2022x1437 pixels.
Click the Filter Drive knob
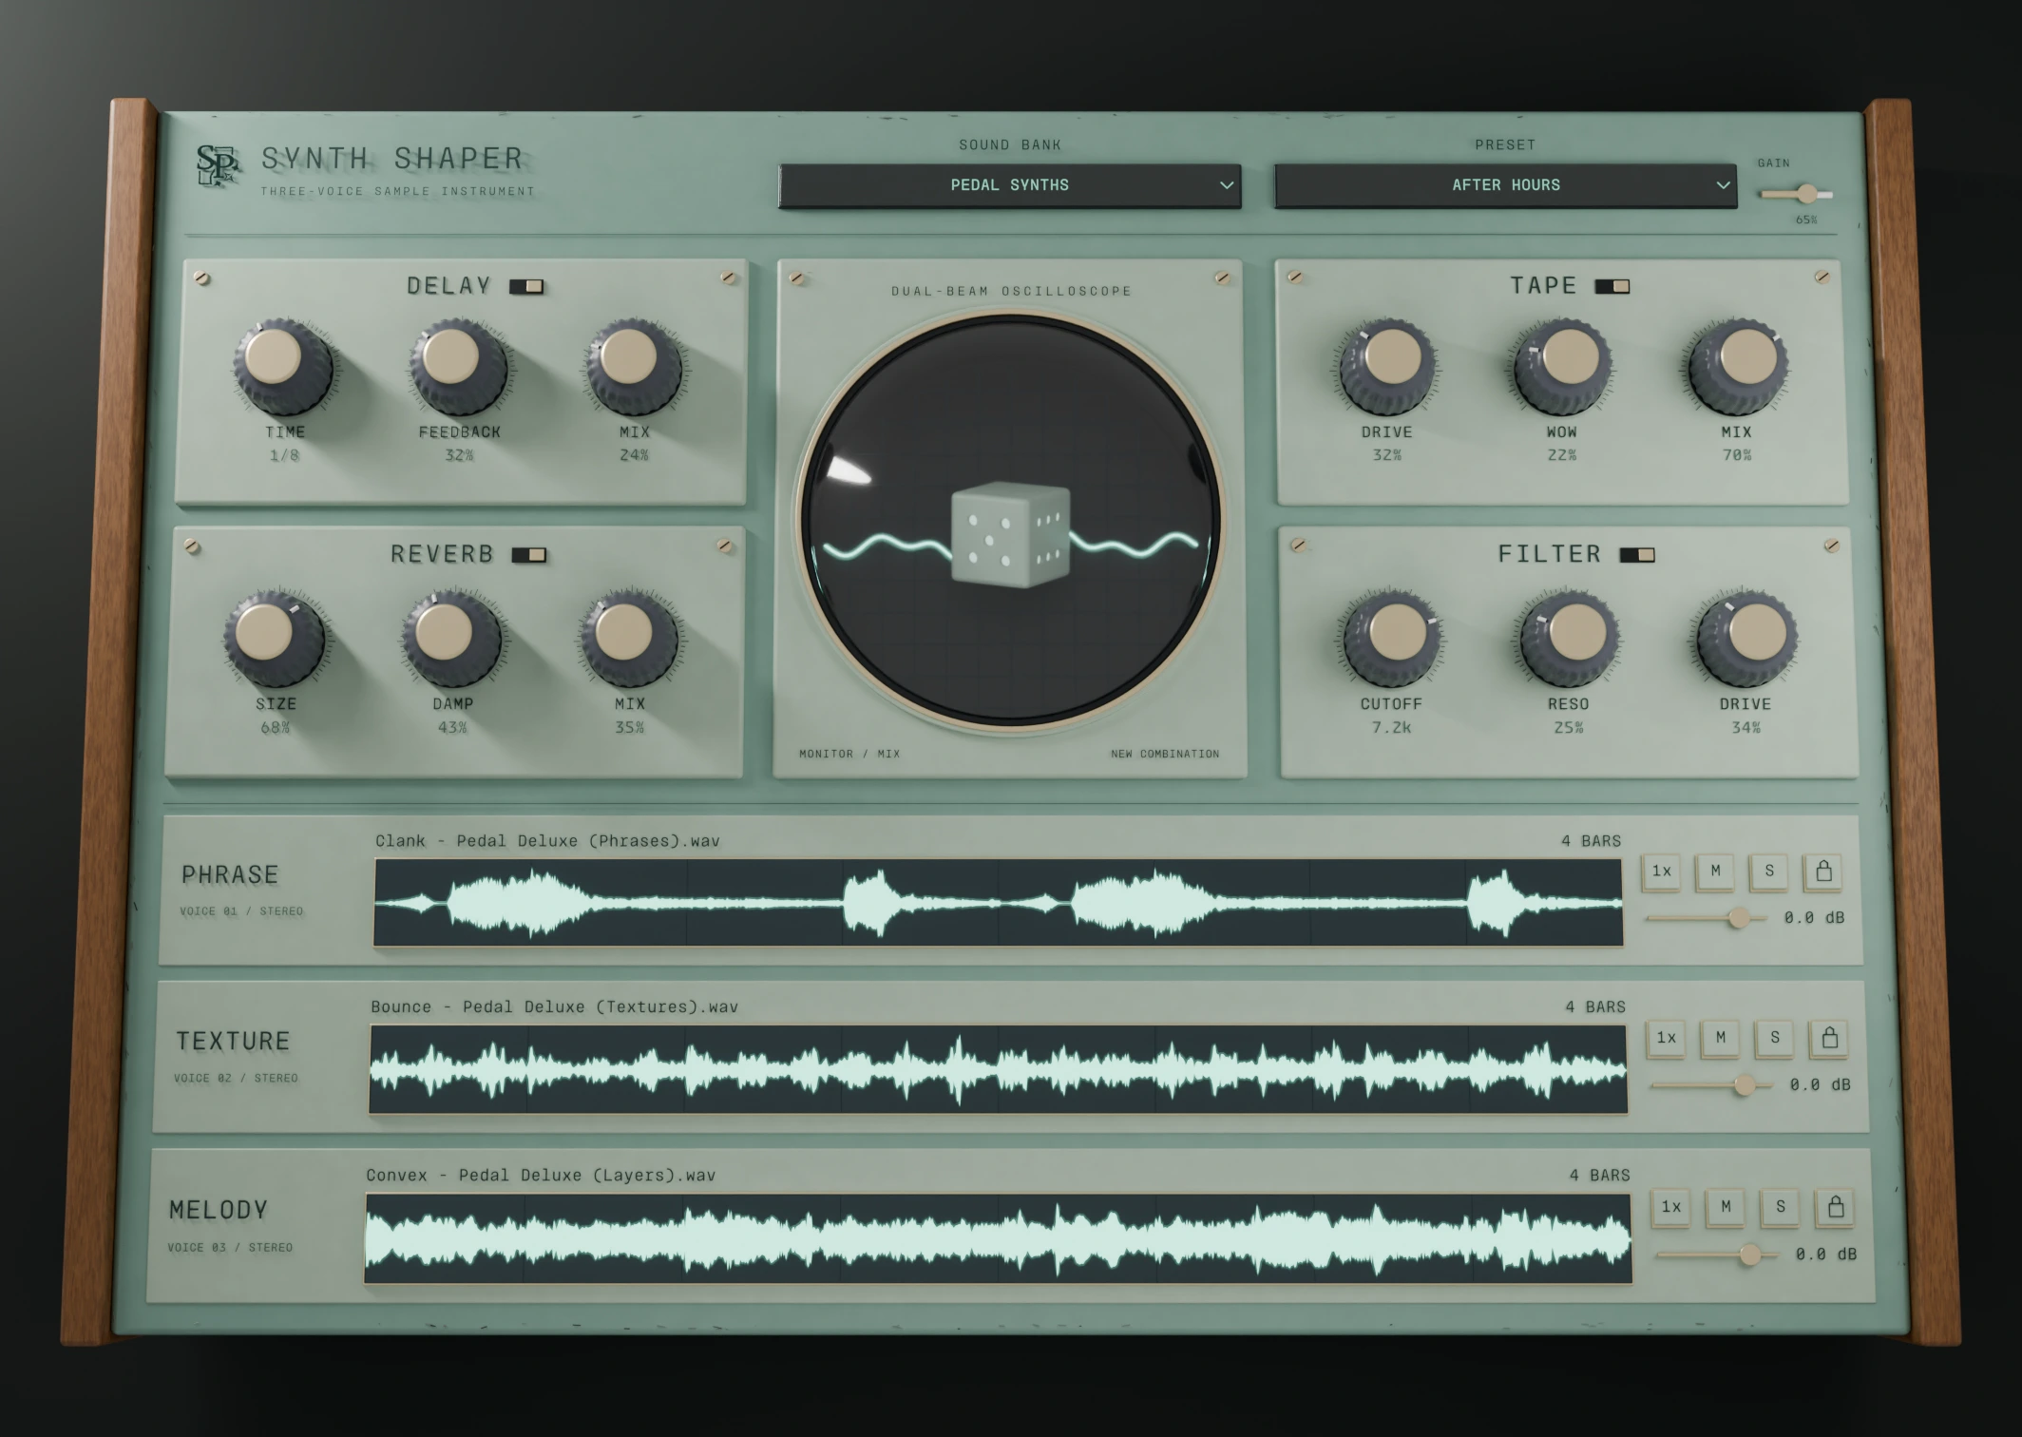point(1746,639)
